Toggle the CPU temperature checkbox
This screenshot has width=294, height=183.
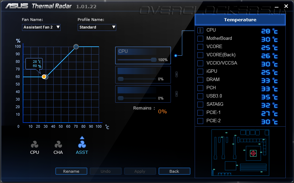click(x=200, y=30)
